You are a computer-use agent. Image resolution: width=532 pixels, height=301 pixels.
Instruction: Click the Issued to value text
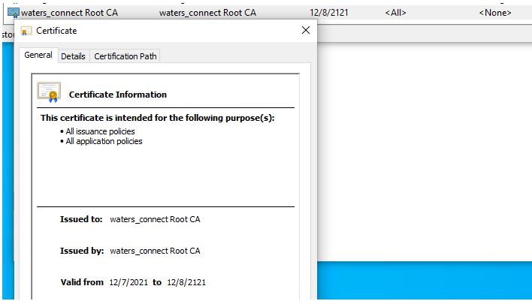click(155, 219)
